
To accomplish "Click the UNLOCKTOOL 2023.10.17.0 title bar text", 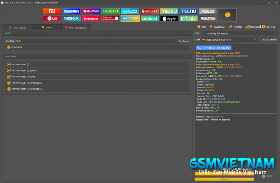I will point(31,3).
